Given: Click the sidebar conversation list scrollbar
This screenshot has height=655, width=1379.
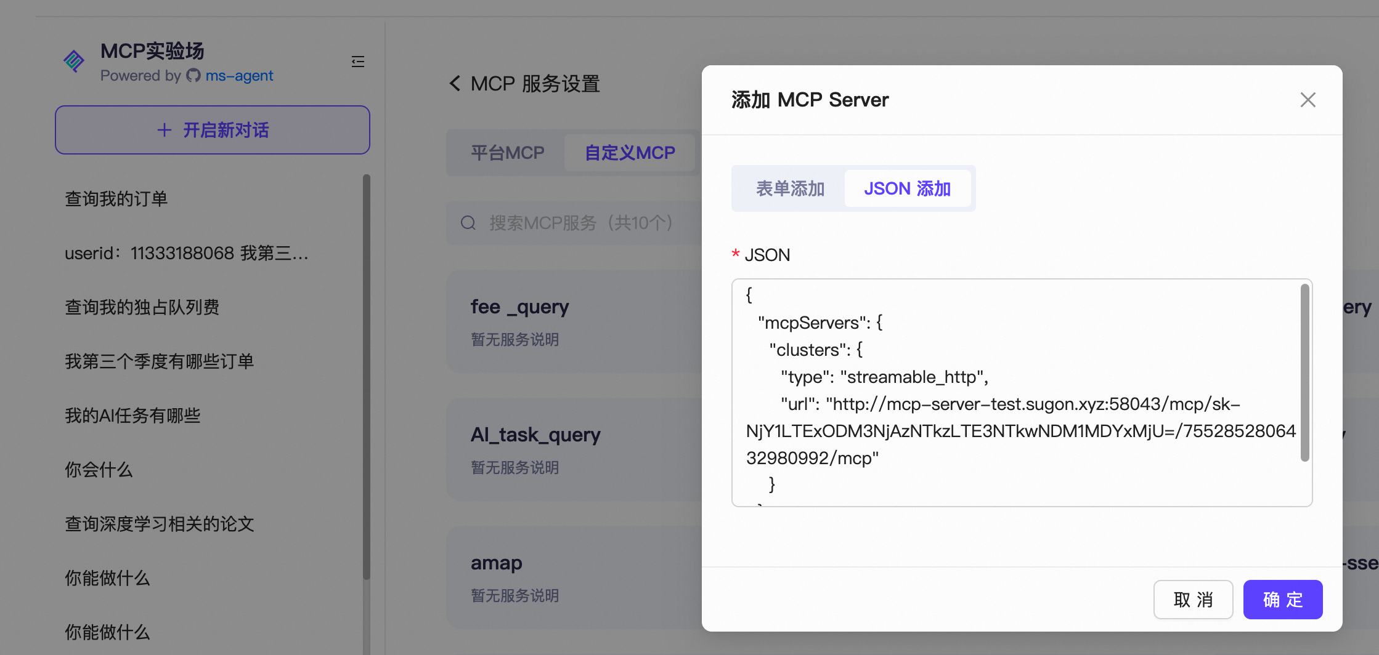Looking at the screenshot, I should pyautogui.click(x=367, y=376).
